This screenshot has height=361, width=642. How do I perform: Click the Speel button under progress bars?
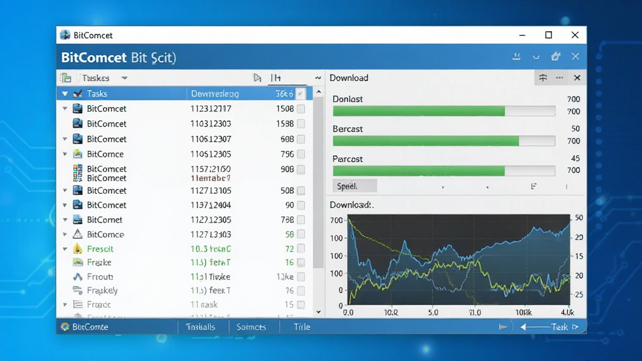[355, 186]
